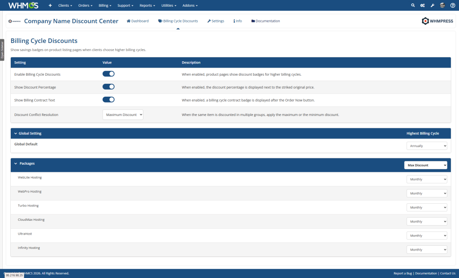
Task: Click the Company Name Discount Center title
Action: click(x=71, y=21)
